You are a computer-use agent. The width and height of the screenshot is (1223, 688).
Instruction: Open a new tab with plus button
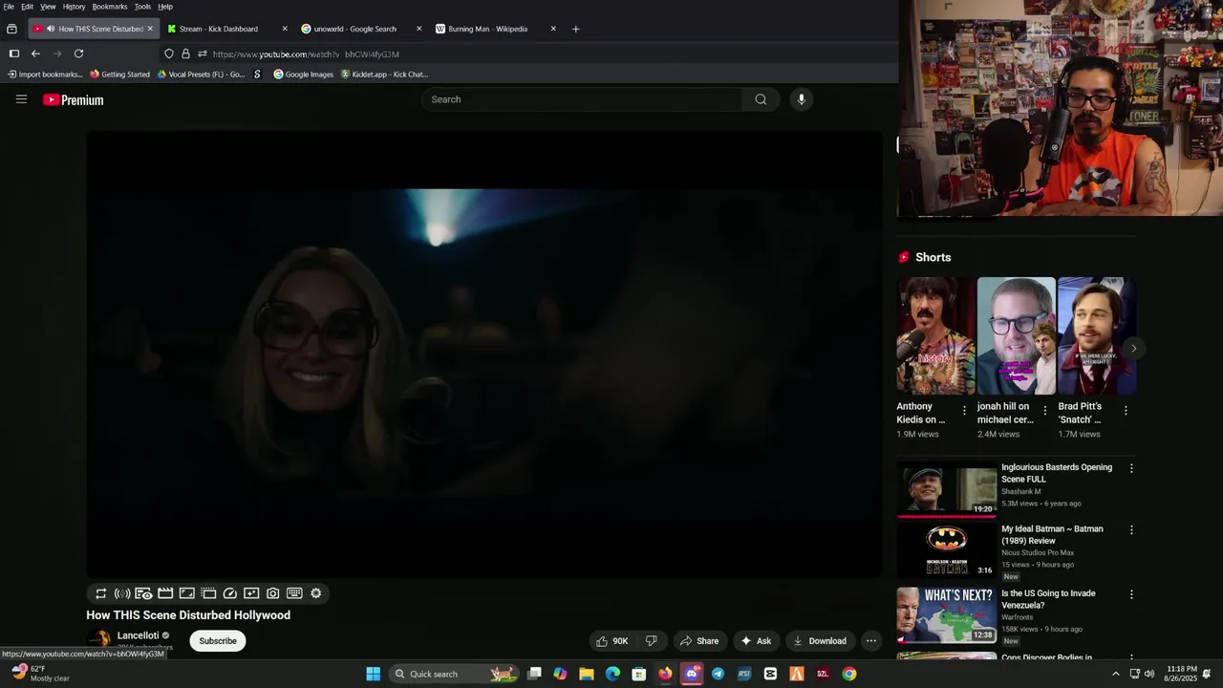pyautogui.click(x=575, y=29)
